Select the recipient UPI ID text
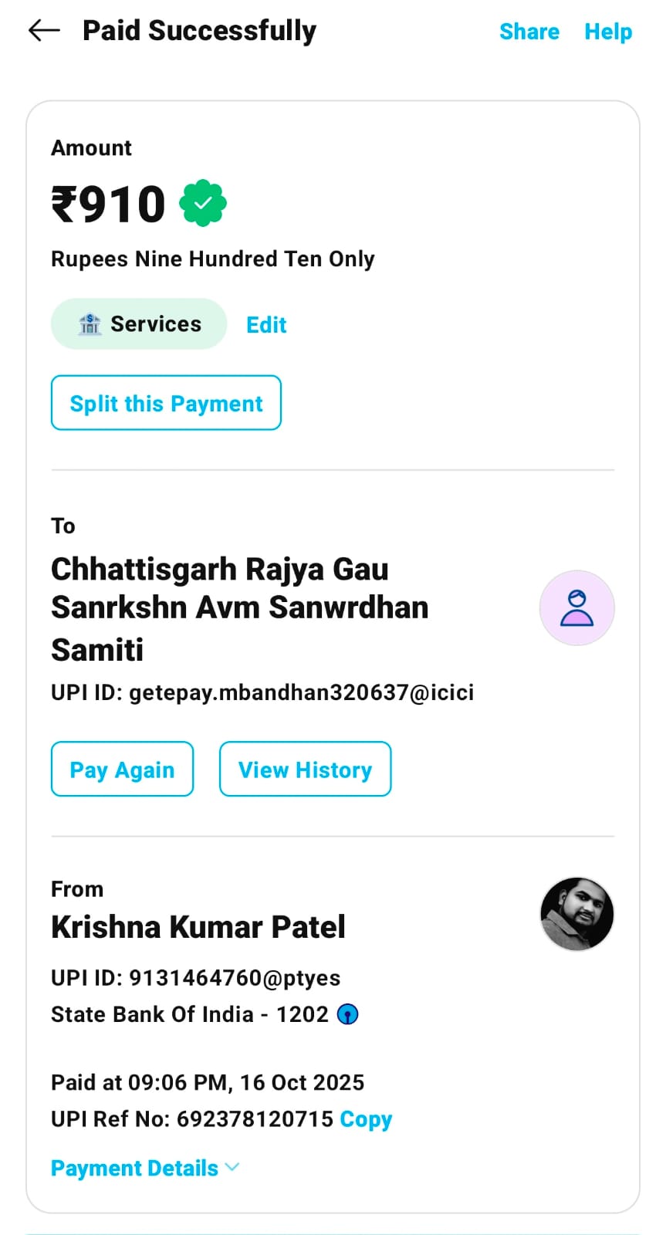The width and height of the screenshot is (666, 1235). (x=262, y=692)
